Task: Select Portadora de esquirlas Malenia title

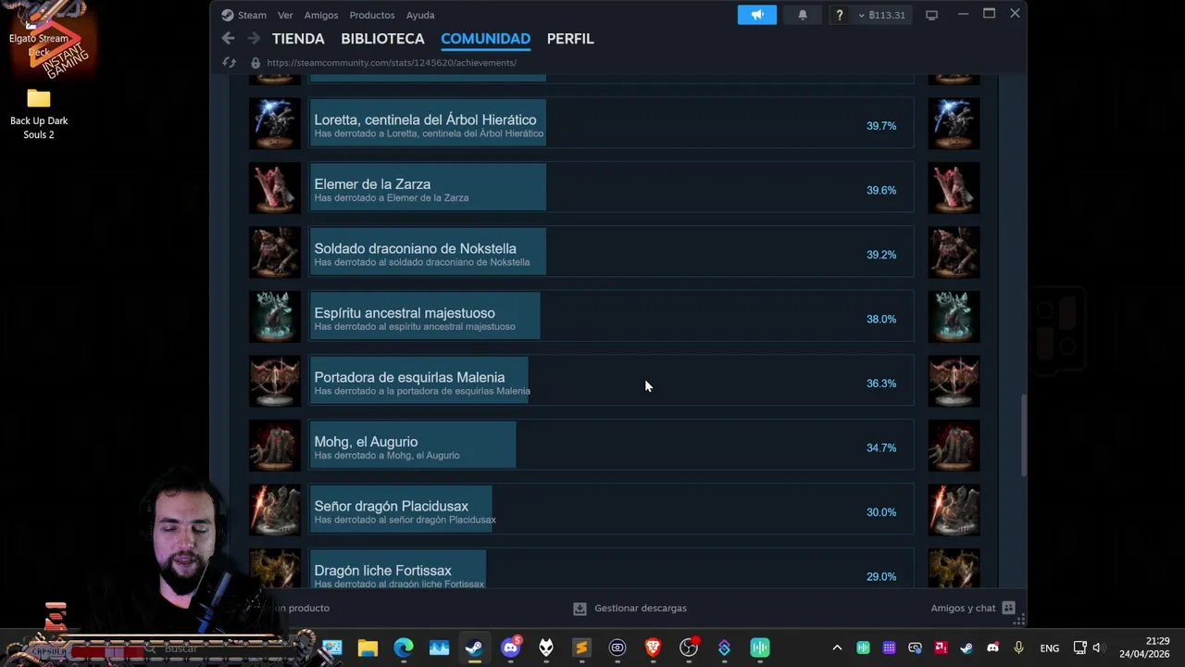Action: click(x=409, y=377)
